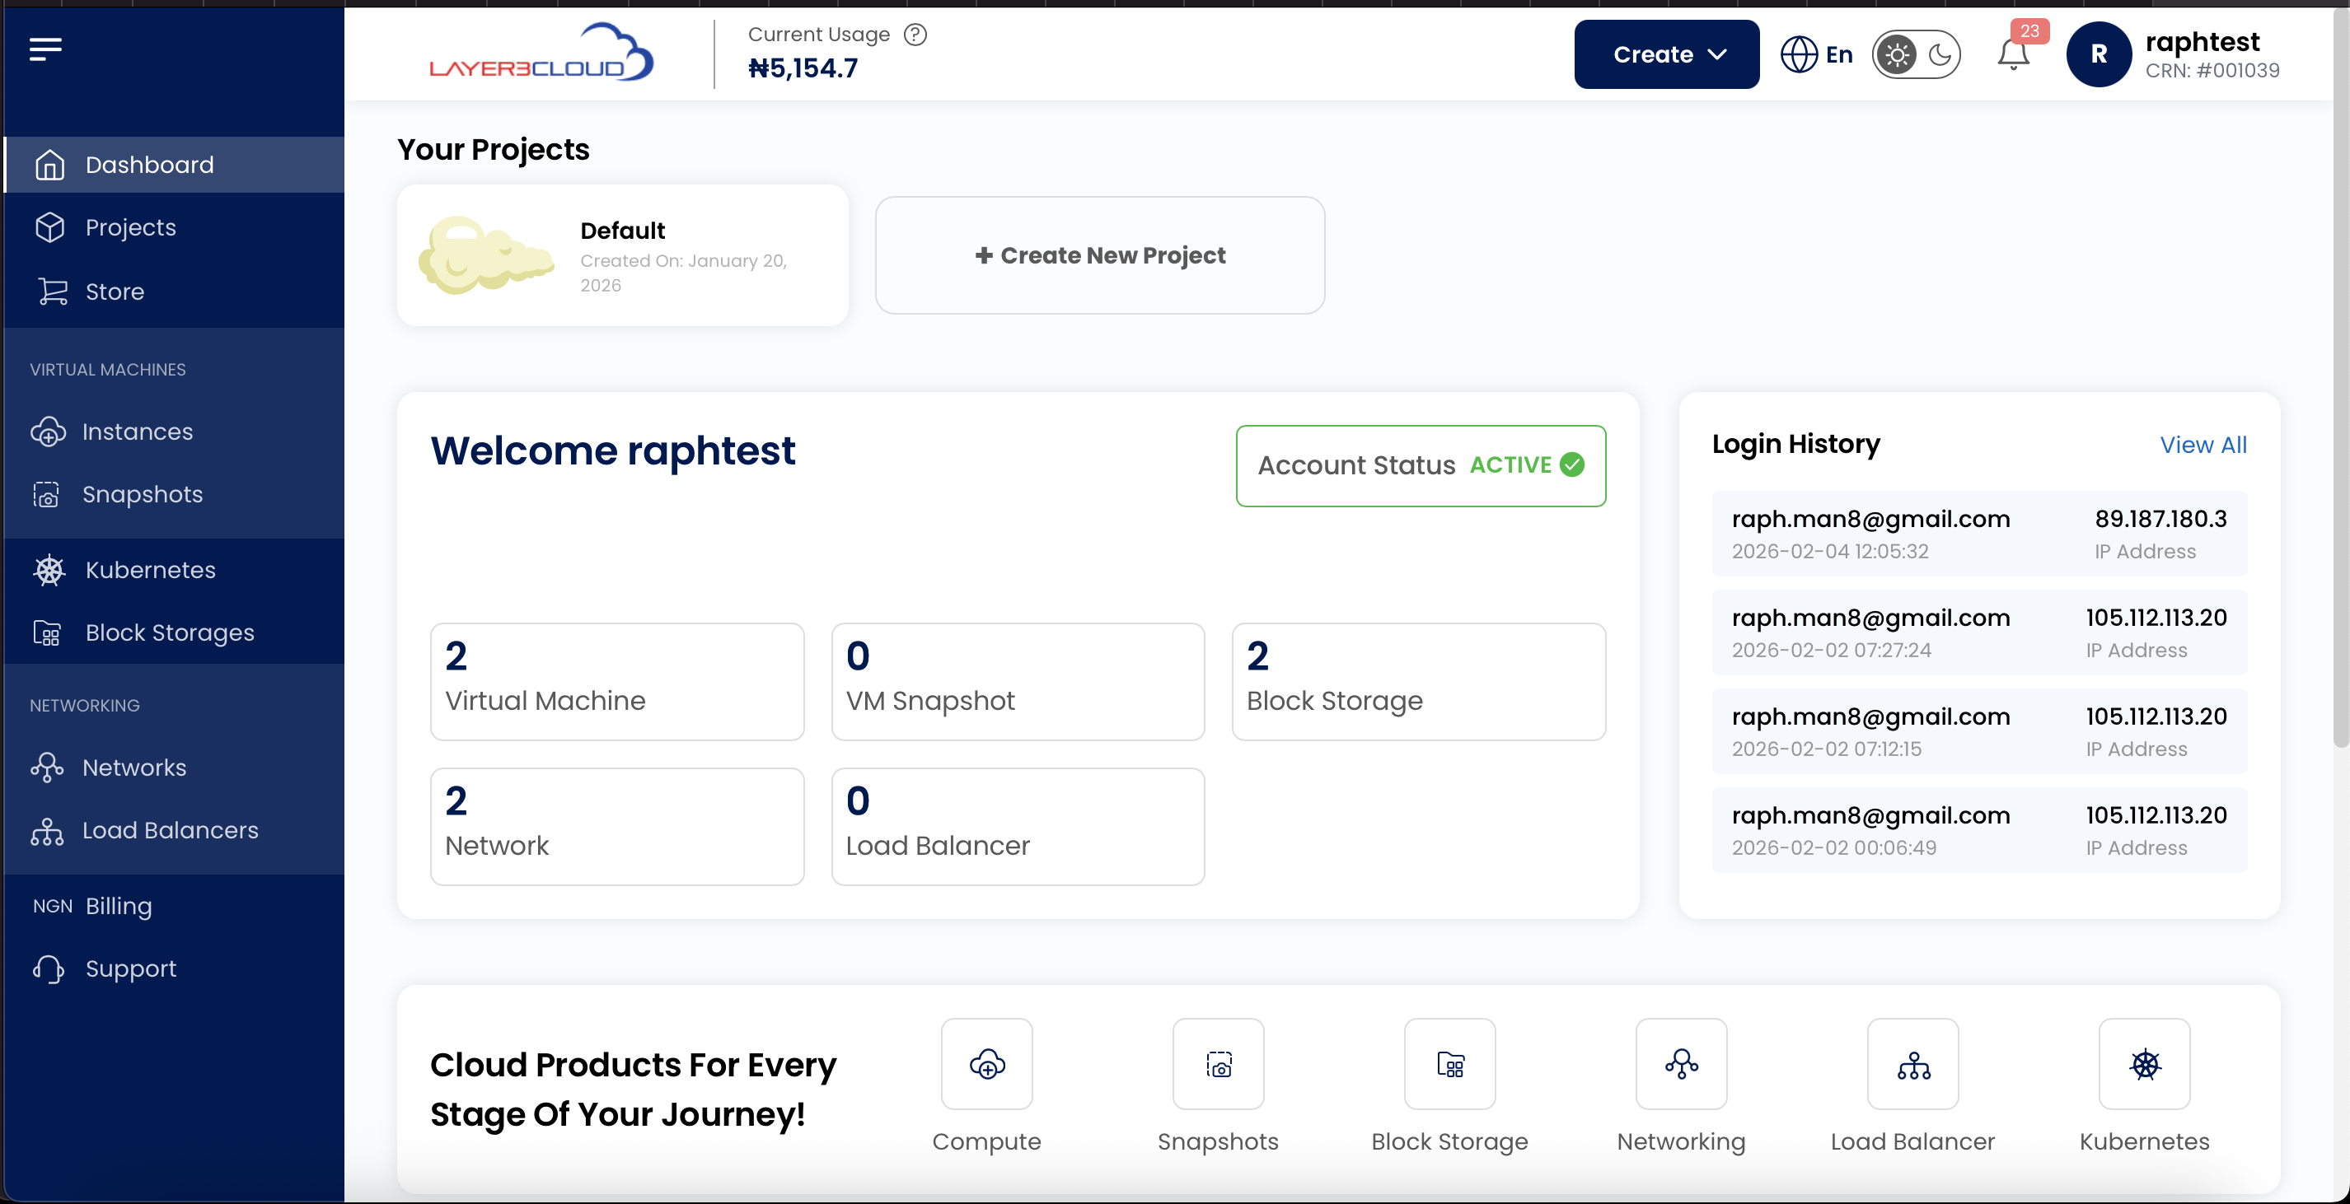Viewport: 2350px width, 1204px height.
Task: Click NGN currency label beside Billing
Action: point(53,906)
